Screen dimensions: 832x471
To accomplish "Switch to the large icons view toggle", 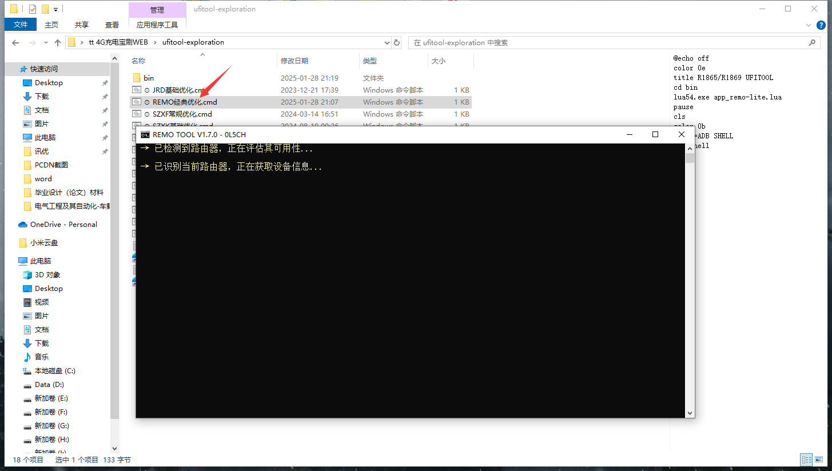I will tap(819, 460).
